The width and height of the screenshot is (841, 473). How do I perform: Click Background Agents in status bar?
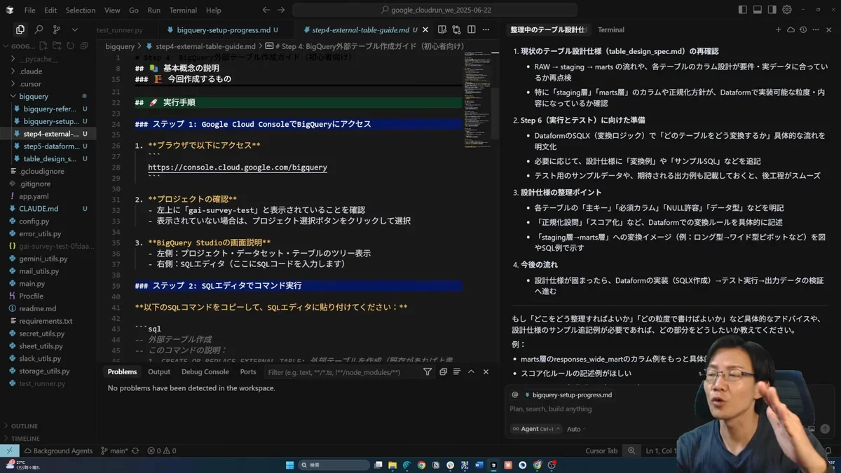tap(58, 451)
